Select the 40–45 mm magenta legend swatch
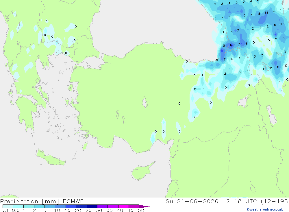 [x=123, y=206]
